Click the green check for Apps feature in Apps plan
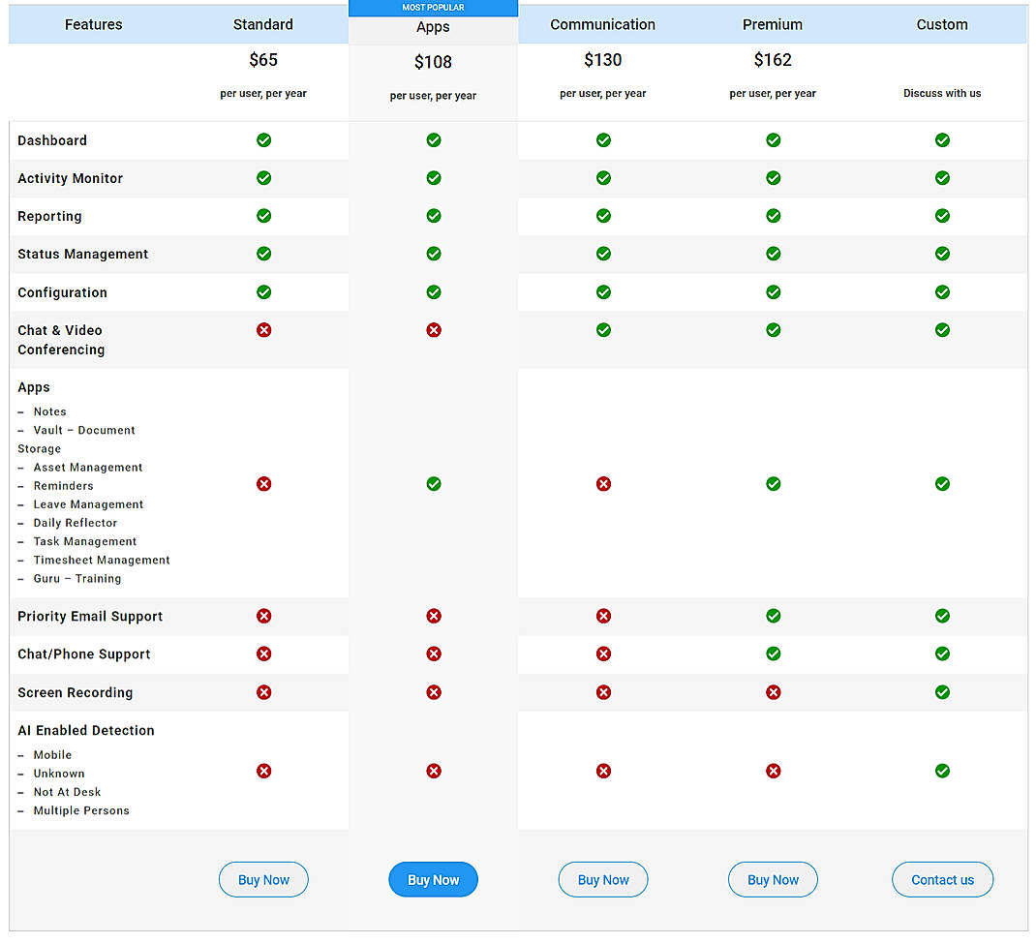The width and height of the screenshot is (1036, 943). pos(434,484)
